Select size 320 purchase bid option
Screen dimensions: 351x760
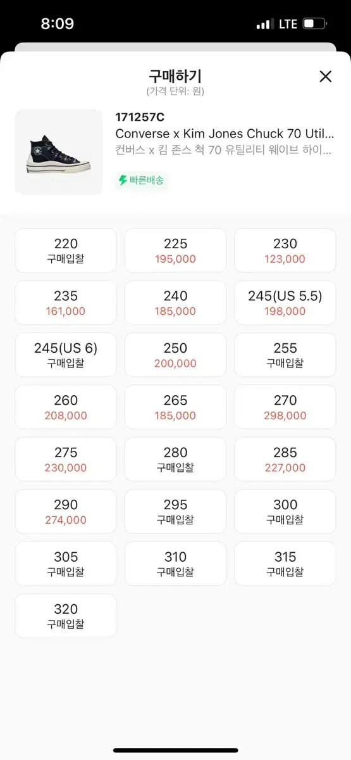point(66,616)
